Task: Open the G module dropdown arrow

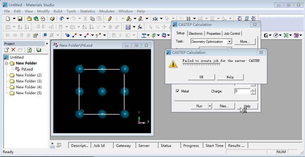Action: point(270,35)
